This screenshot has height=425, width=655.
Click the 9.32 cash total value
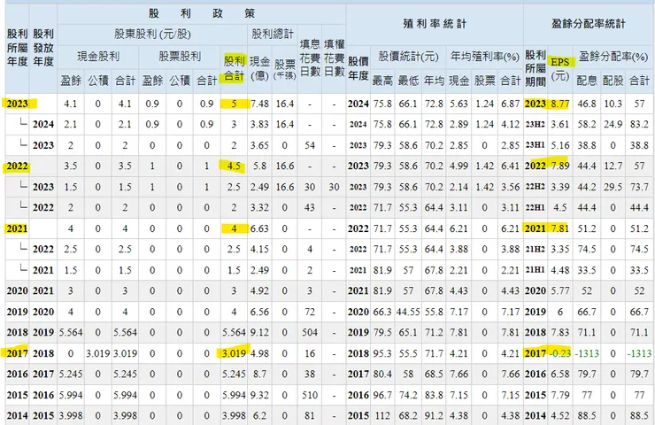coord(259,395)
